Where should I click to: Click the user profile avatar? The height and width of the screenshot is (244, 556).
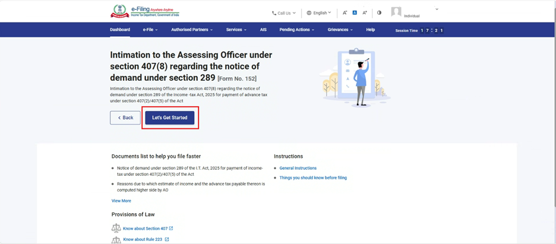pos(396,12)
